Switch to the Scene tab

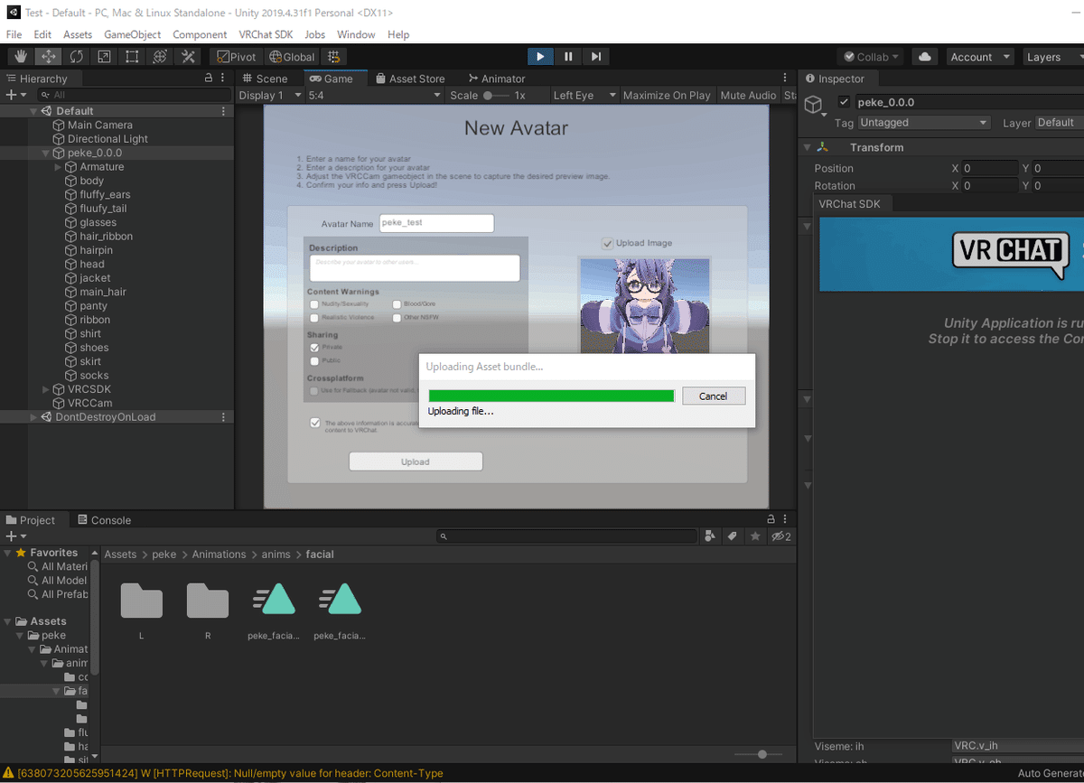pos(267,79)
